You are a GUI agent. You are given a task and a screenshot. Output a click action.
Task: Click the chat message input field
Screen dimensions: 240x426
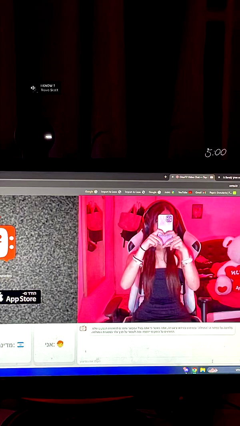click(x=158, y=361)
